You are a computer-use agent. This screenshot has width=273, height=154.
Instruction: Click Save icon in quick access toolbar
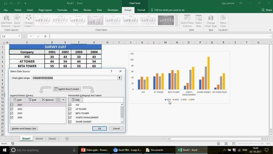click(6, 3)
